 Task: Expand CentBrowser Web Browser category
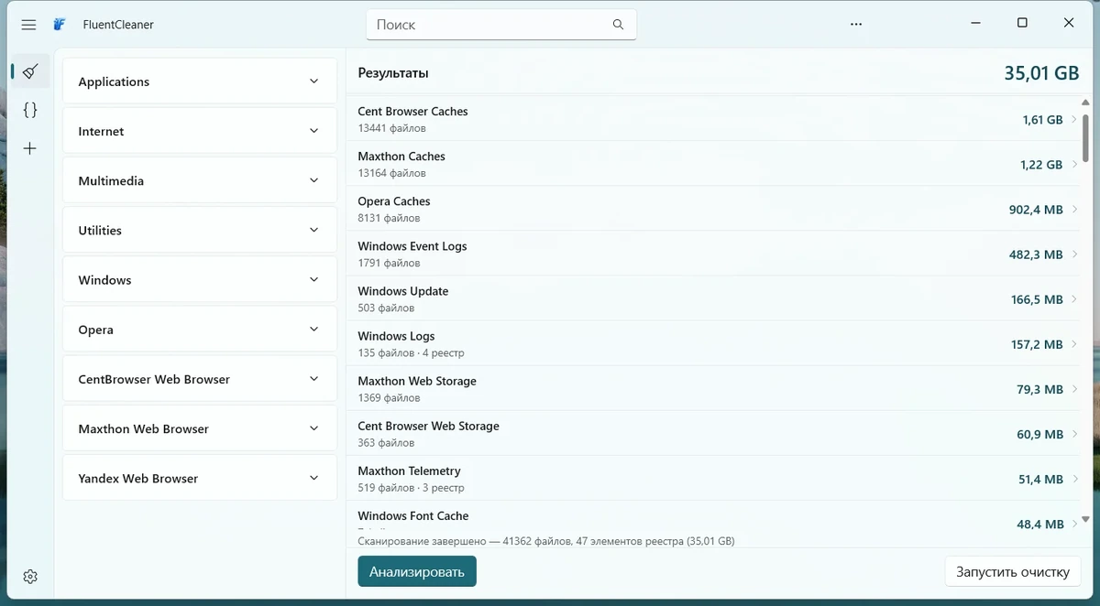click(200, 378)
